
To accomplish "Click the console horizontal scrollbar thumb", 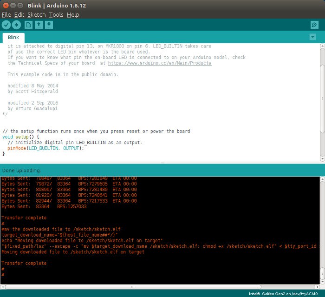I will 133,287.
